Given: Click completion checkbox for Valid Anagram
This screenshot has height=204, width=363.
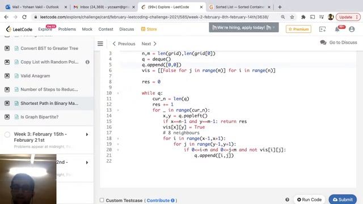Looking at the screenshot, I should (x=7, y=75).
